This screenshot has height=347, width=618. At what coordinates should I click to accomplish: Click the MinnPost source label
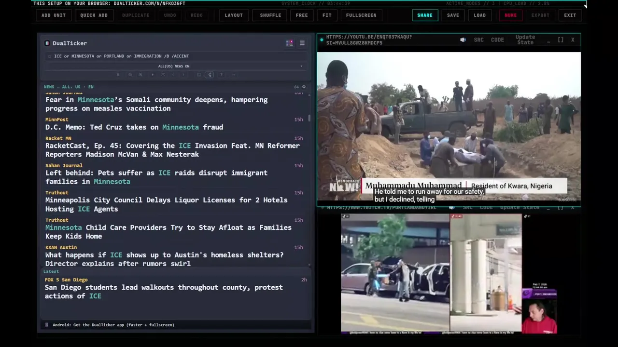point(56,120)
